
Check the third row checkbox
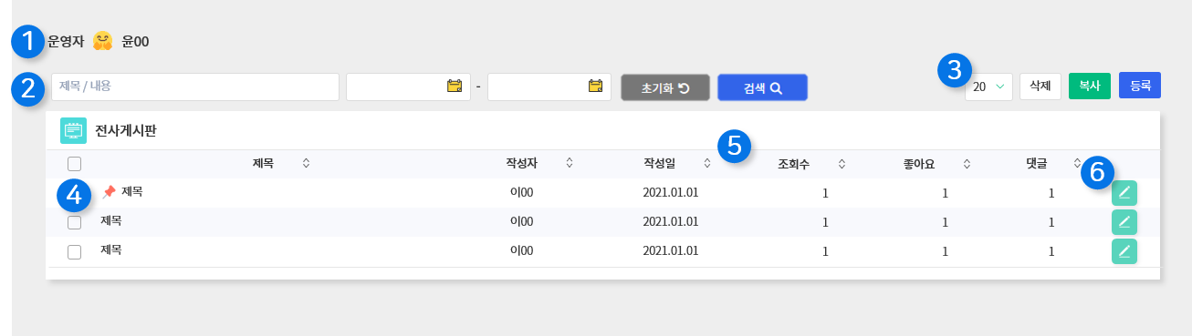tap(75, 251)
